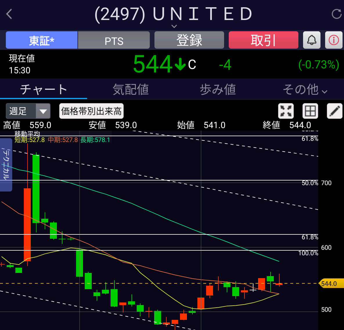Image resolution: width=344 pixels, height=330 pixels.
Task: Open the multi-chart grid layout
Action: (310, 111)
